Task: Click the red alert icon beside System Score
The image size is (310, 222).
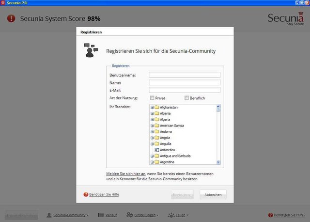Action: pos(11,18)
